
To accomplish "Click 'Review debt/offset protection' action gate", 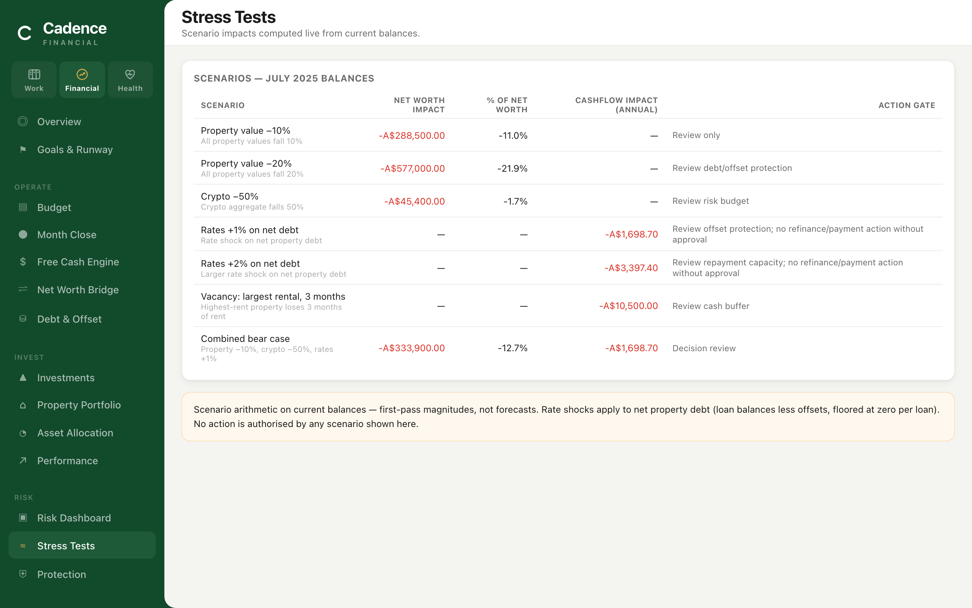I will click(x=732, y=168).
